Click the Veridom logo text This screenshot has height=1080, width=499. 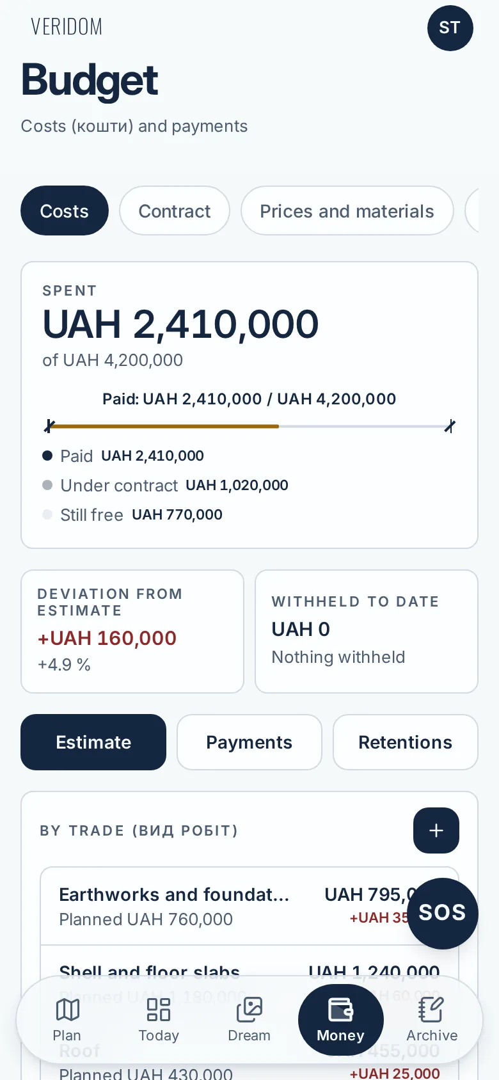click(67, 27)
